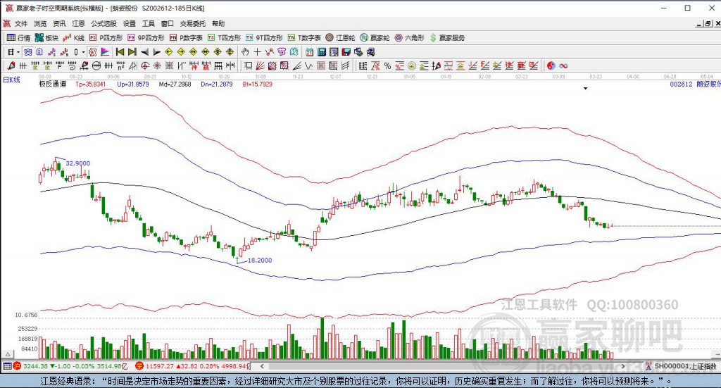The image size is (721, 388).
Task: Open the 9P四方形 tool
Action: coord(146,38)
